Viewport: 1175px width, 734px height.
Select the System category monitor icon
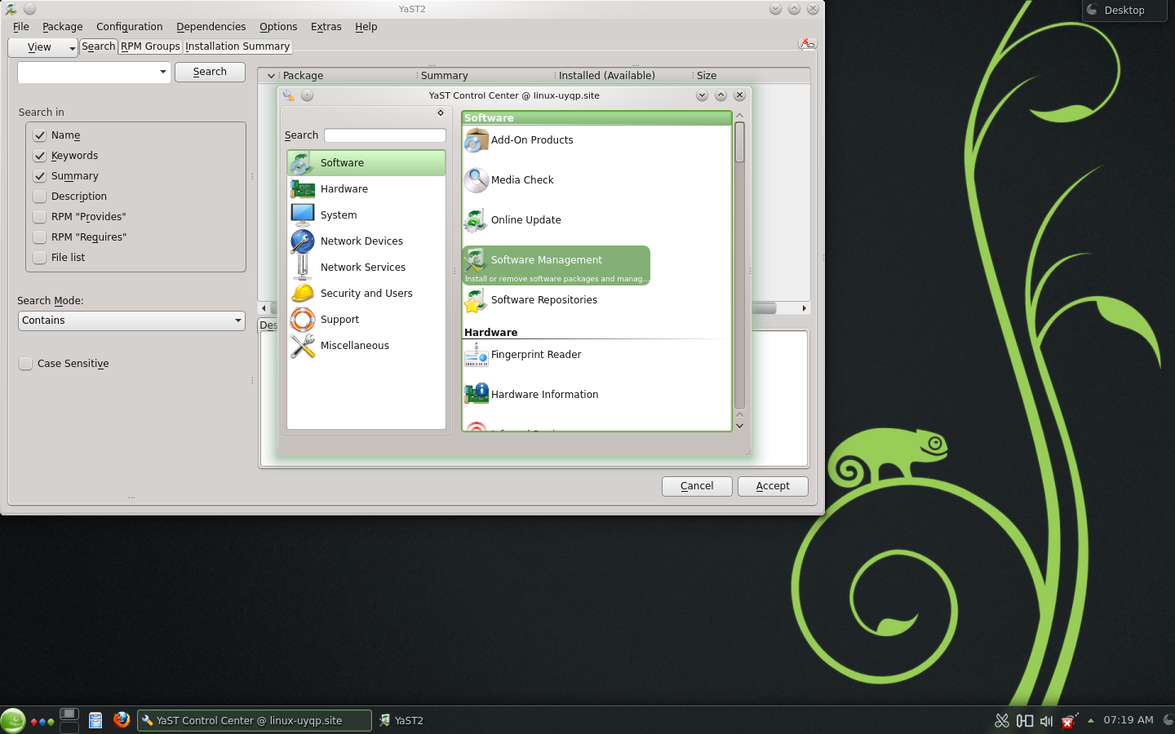click(303, 215)
